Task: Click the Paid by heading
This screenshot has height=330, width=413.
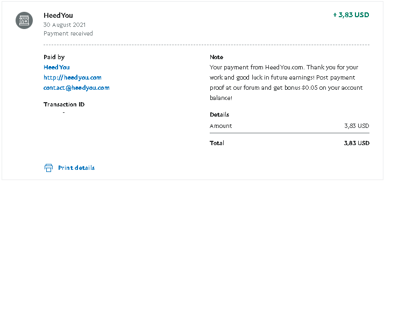Action: (x=54, y=57)
